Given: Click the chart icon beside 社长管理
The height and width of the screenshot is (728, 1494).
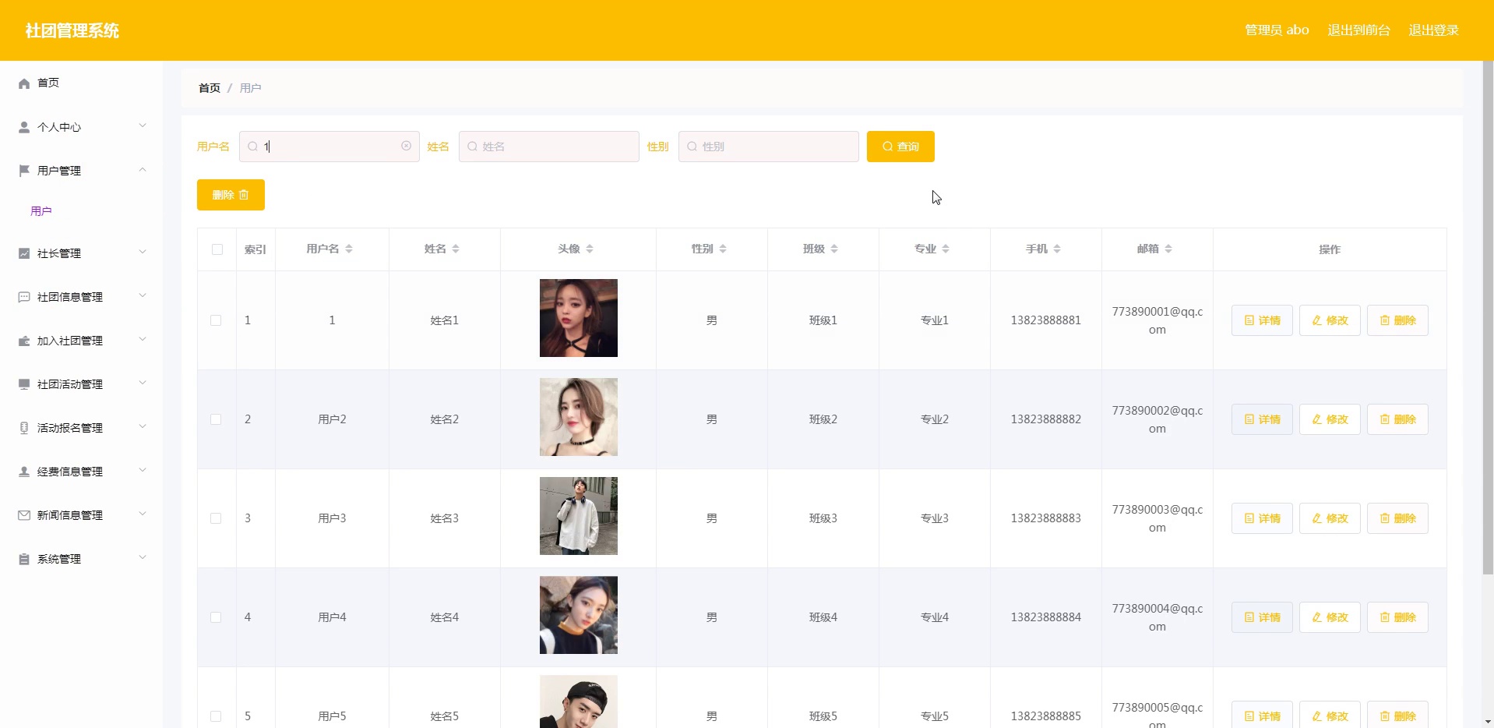Looking at the screenshot, I should tap(24, 253).
